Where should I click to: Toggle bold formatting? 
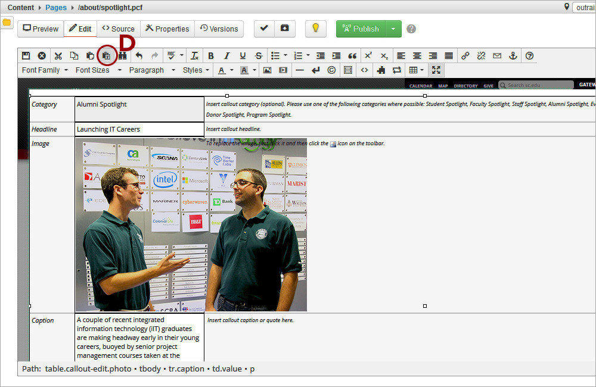[210, 56]
